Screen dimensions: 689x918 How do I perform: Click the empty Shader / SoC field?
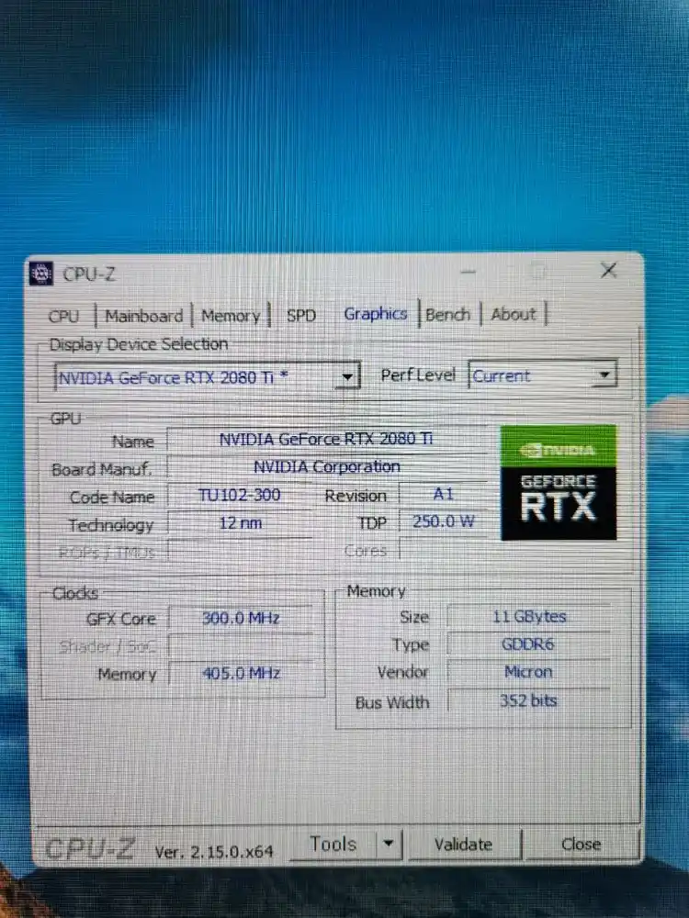tap(241, 645)
